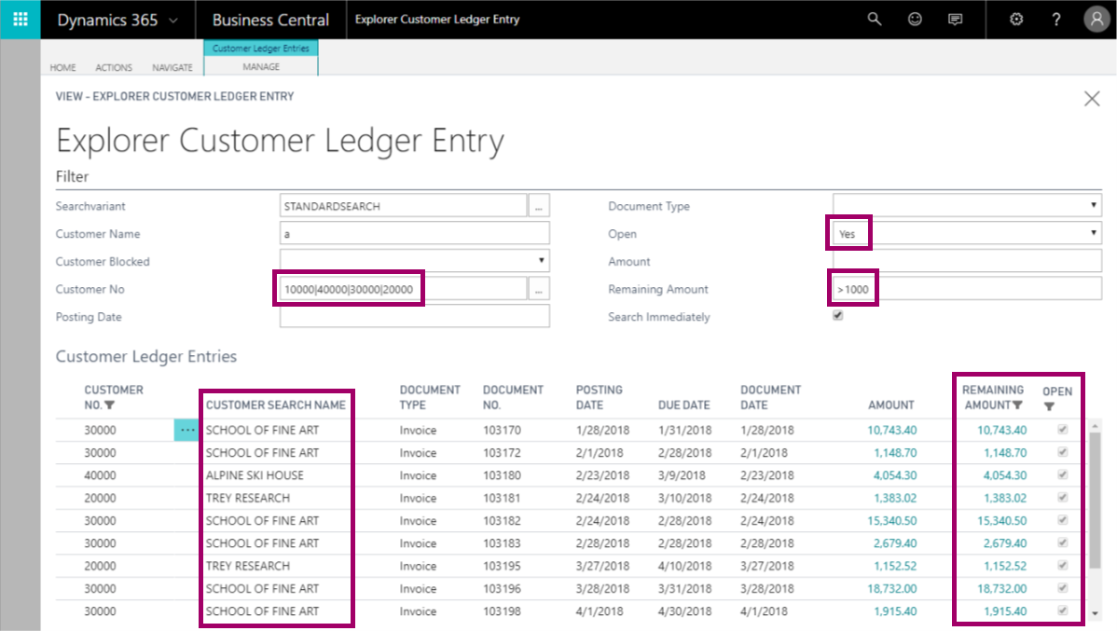This screenshot has height=631, width=1117.
Task: Click the scrollbar down arrow
Action: click(x=1095, y=613)
